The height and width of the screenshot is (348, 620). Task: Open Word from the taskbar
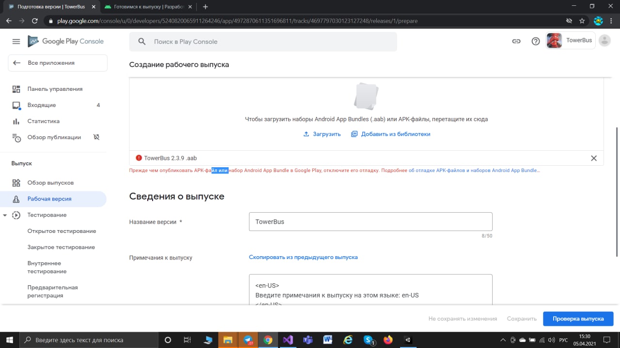tap(328, 340)
